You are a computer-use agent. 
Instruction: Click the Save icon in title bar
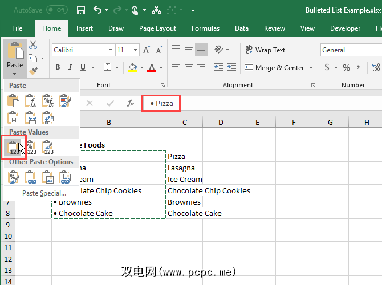[80, 10]
